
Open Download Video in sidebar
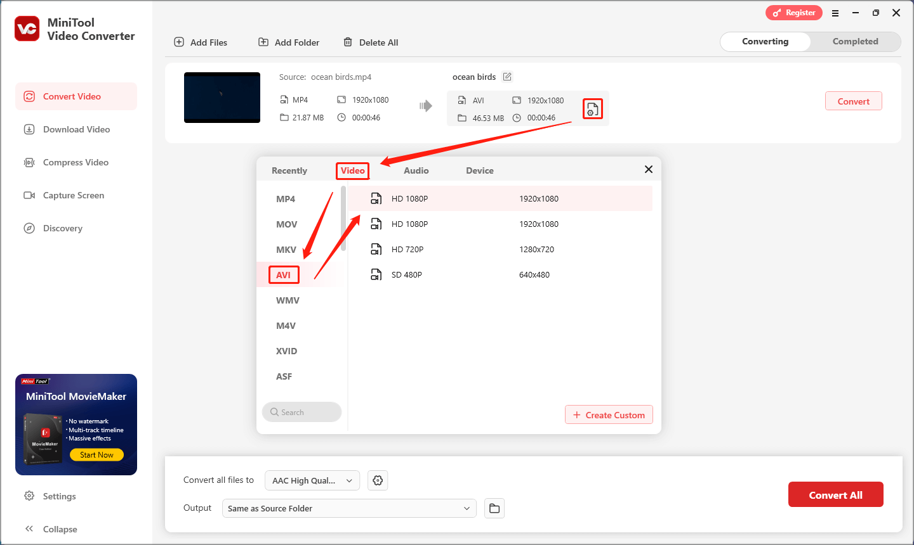(76, 129)
